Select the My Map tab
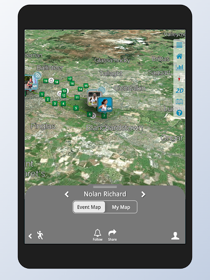 click(x=121, y=207)
